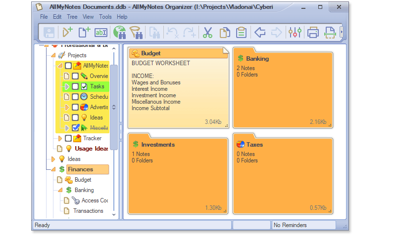
Task: Expand the Ideas tree node
Action: click(x=53, y=159)
